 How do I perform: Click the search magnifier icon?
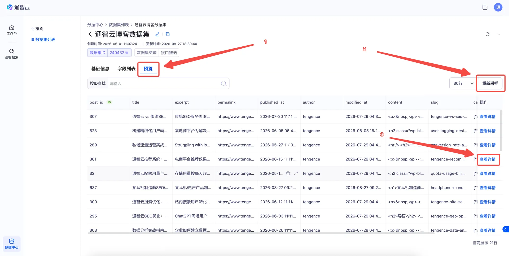pyautogui.click(x=224, y=83)
